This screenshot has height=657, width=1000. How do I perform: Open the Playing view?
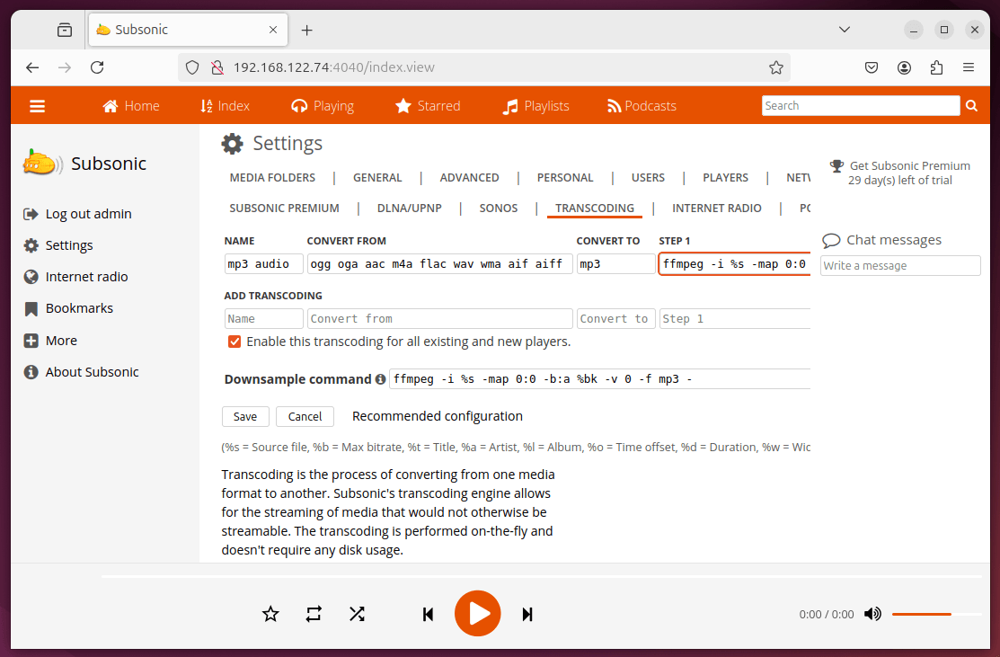(x=322, y=106)
